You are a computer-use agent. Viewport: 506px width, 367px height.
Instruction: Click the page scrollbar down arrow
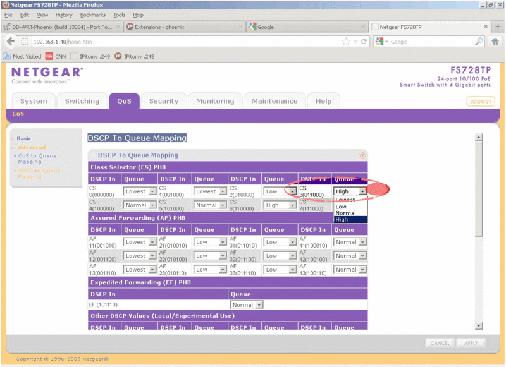point(479,325)
